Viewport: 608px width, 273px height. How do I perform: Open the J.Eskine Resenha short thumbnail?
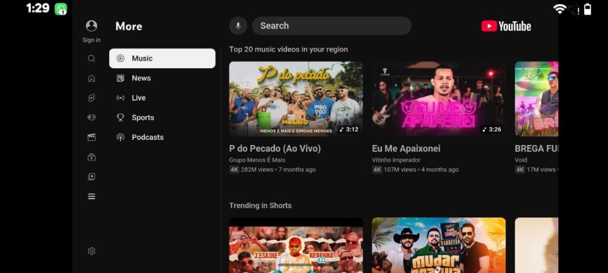coord(296,245)
